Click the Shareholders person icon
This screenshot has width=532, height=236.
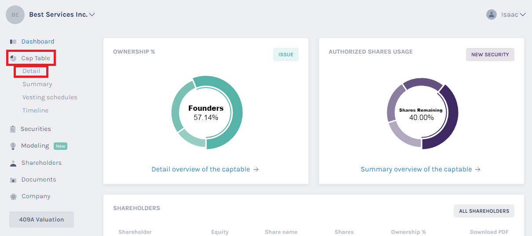13,163
